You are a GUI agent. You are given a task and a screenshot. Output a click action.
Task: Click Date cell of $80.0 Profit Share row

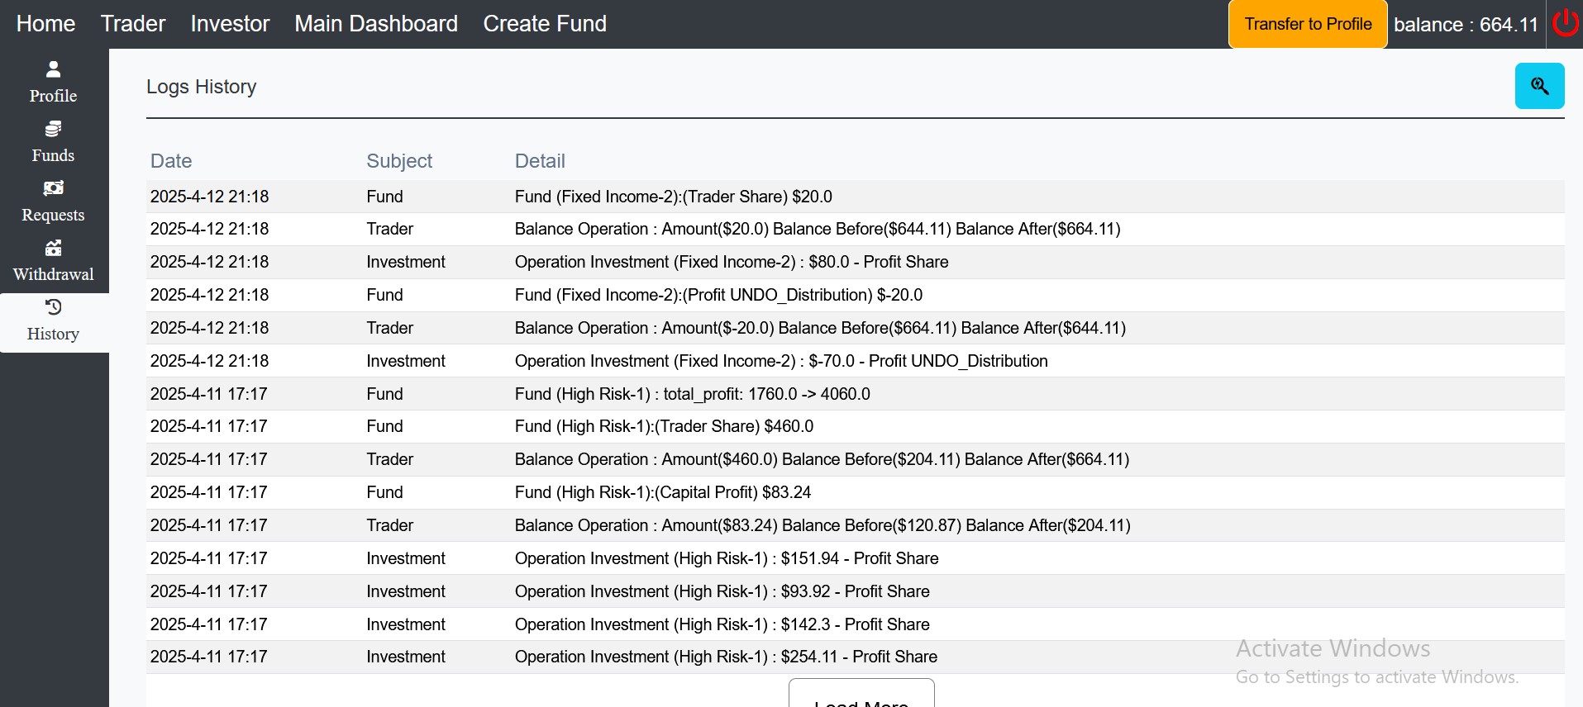coord(210,262)
